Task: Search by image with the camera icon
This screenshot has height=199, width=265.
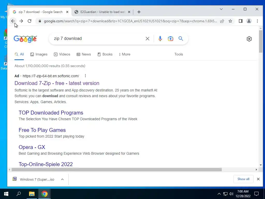Action: pos(170,39)
